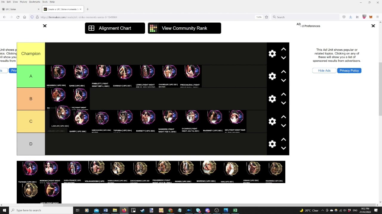The image size is (382, 214).
Task: Select PIMBLETT Fight Night card
Action: pyautogui.click(x=101, y=76)
